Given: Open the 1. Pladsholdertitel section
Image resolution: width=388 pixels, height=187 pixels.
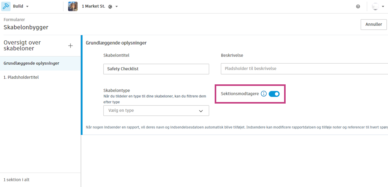Looking at the screenshot, I should 21,77.
